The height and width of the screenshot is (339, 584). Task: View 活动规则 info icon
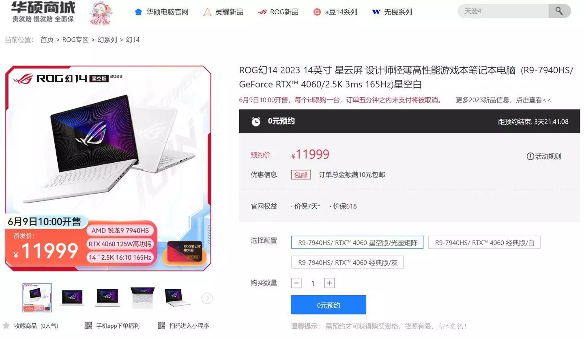pos(530,156)
